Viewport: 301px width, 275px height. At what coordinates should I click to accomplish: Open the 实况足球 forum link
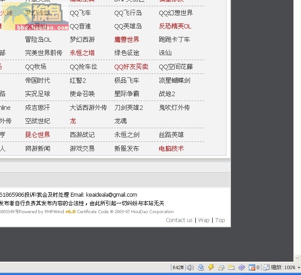click(x=37, y=93)
